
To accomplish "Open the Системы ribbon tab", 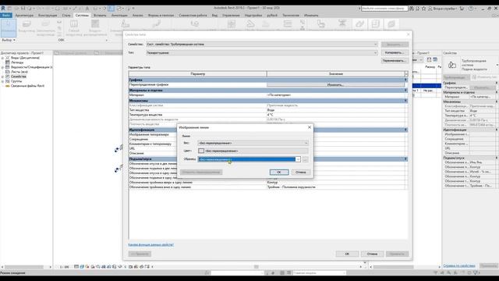I will (x=82, y=16).
